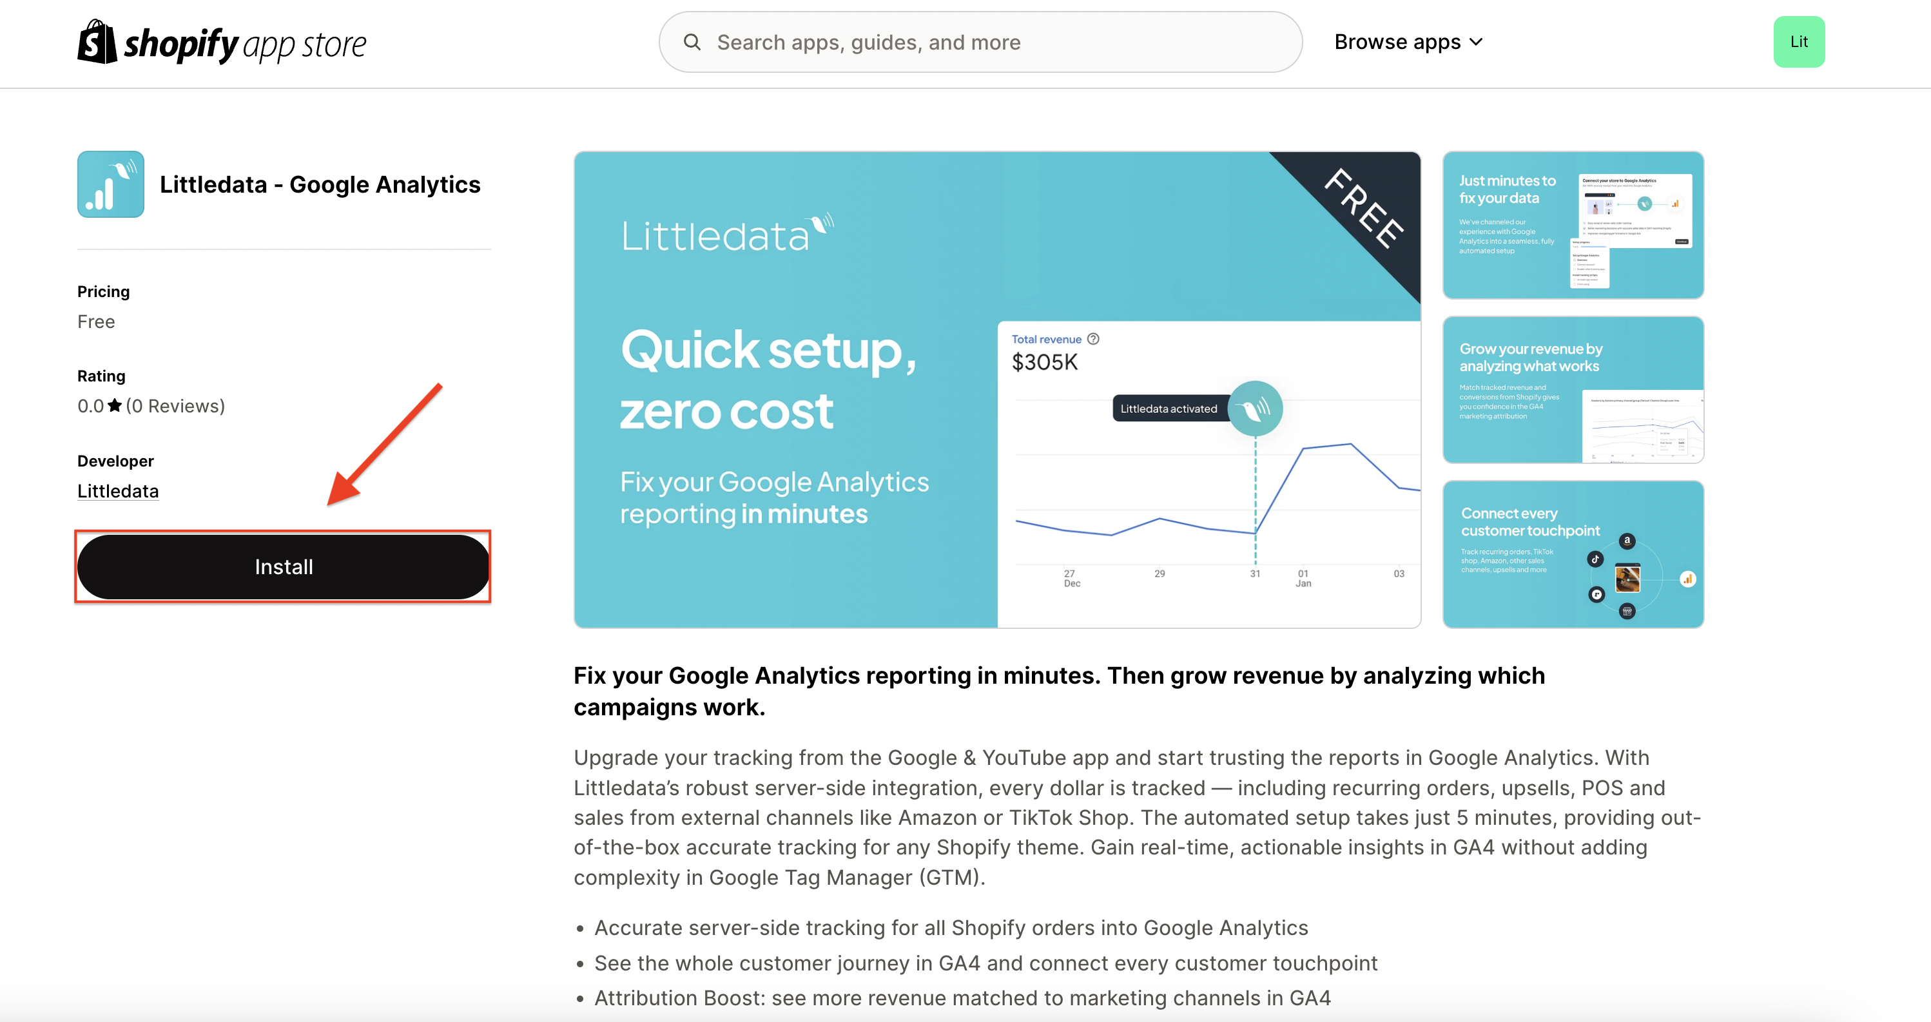This screenshot has width=1931, height=1022.
Task: Open the Littledata app icon
Action: [111, 184]
